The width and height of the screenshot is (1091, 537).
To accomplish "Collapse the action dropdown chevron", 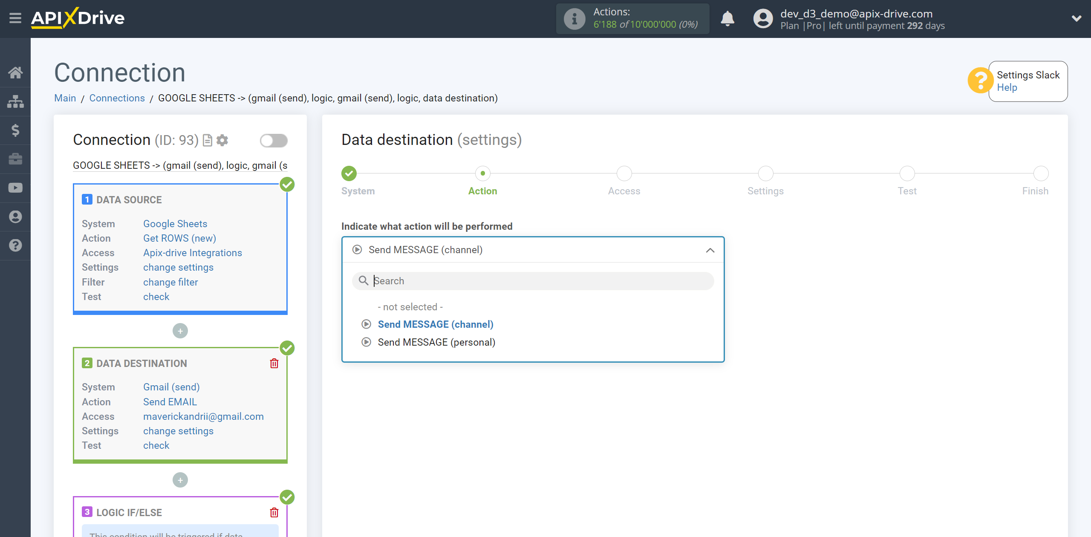I will (710, 250).
